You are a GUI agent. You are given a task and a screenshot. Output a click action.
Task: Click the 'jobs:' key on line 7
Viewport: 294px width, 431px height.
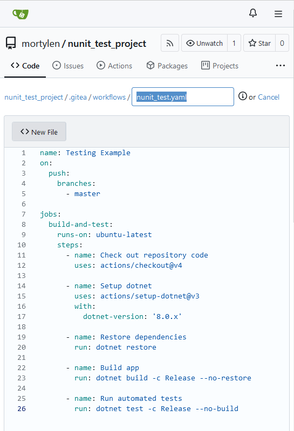click(x=50, y=214)
